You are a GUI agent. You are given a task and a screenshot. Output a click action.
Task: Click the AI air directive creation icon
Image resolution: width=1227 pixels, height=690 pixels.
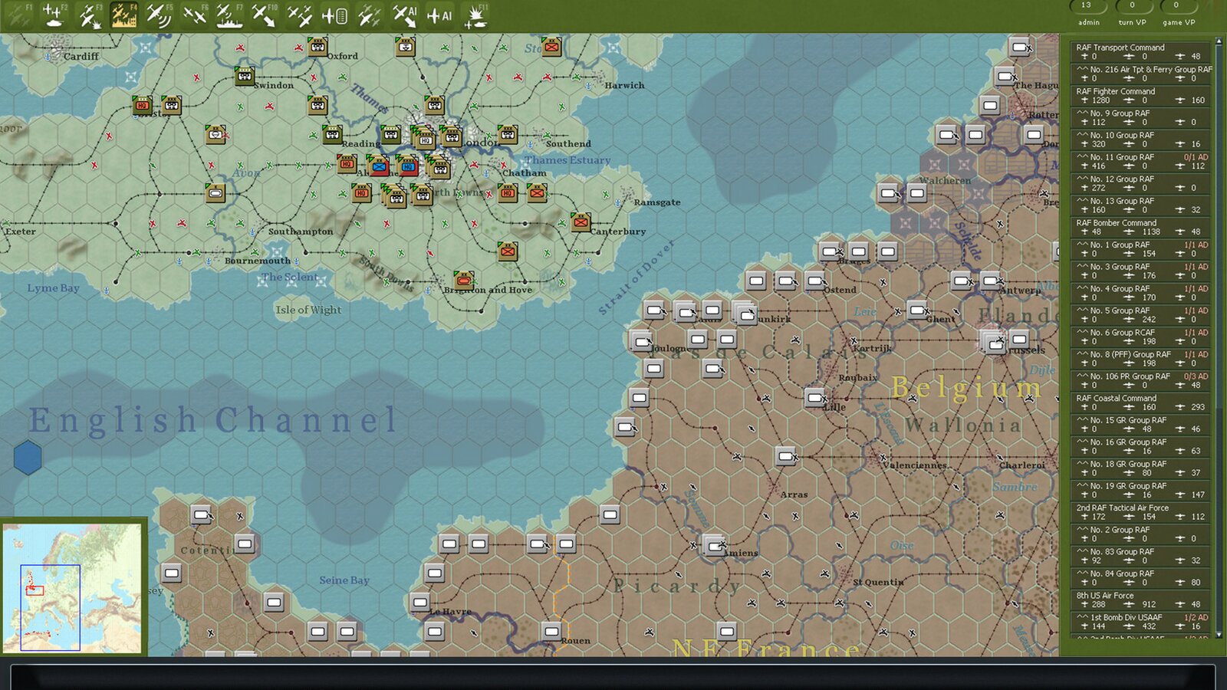click(406, 14)
